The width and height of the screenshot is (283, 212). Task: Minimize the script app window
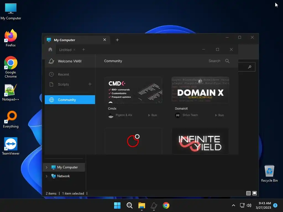[204, 49]
